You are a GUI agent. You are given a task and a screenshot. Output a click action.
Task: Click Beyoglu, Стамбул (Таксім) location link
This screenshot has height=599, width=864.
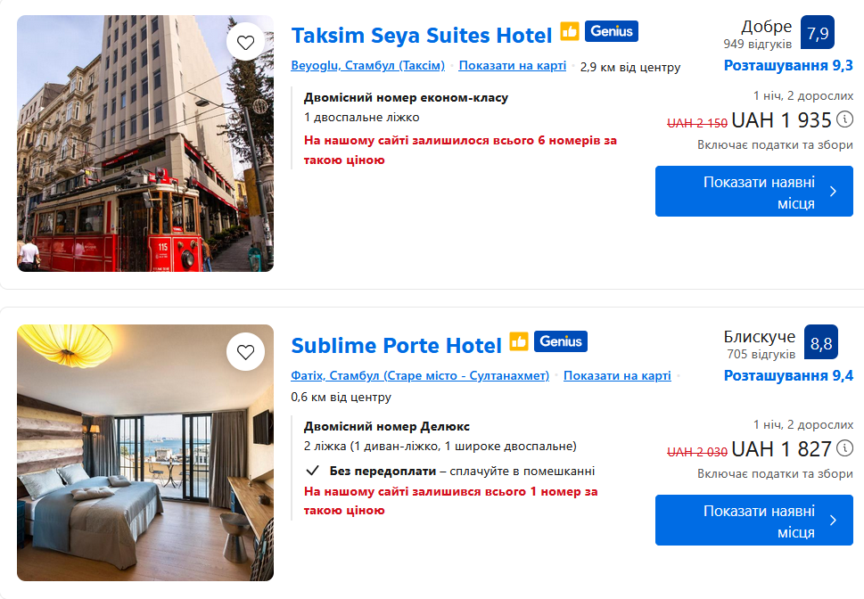coord(367,66)
